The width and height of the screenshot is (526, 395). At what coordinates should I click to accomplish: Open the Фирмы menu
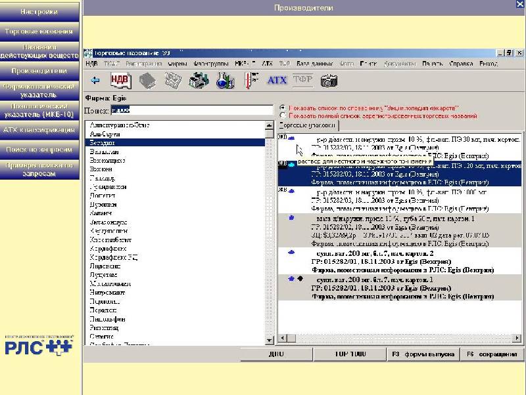coord(177,64)
